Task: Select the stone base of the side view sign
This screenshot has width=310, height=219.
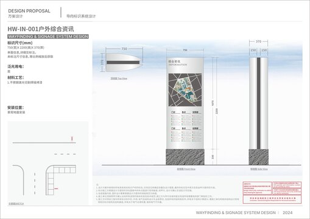Action: tap(258, 157)
